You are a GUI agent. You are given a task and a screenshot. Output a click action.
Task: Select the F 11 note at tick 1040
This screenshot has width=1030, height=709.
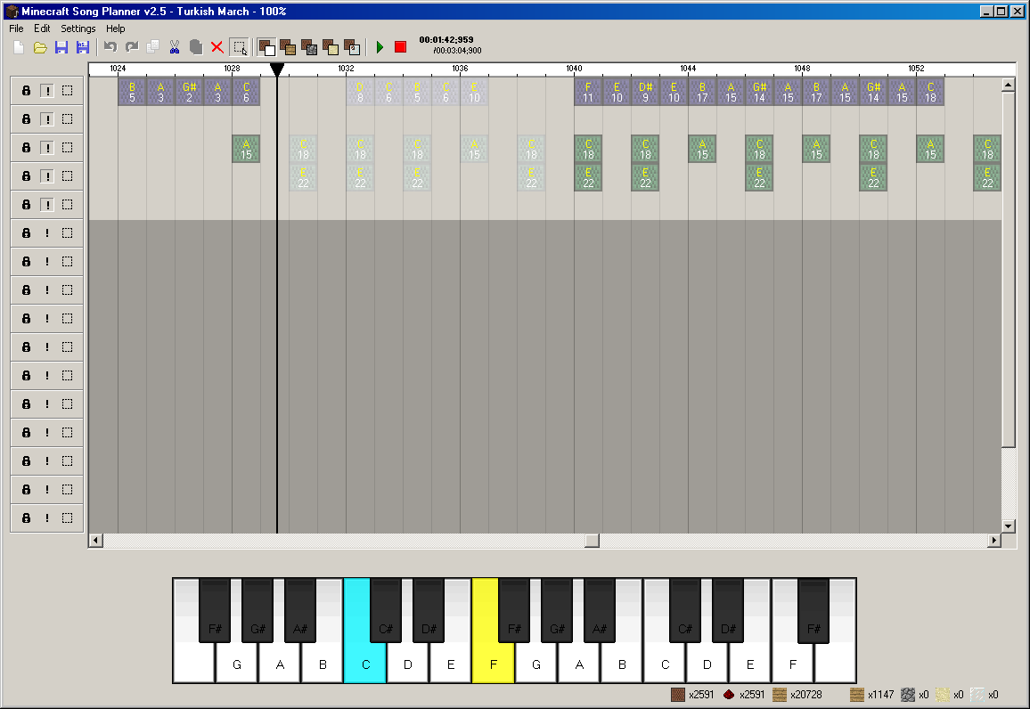tap(588, 92)
